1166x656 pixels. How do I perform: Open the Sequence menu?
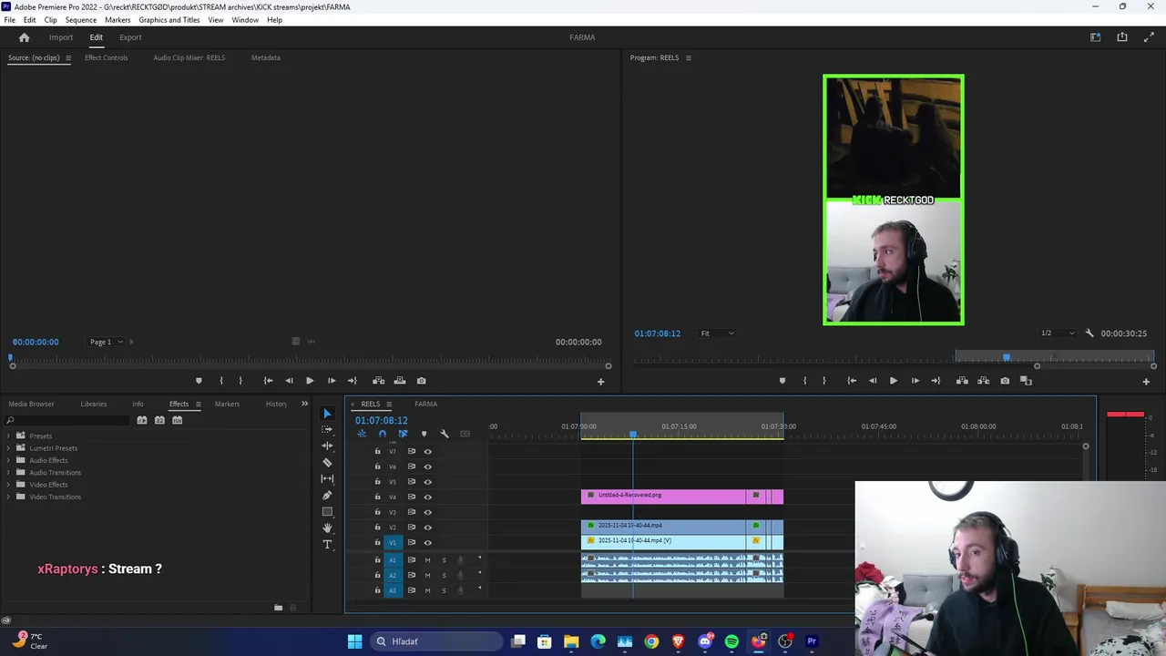[x=80, y=20]
